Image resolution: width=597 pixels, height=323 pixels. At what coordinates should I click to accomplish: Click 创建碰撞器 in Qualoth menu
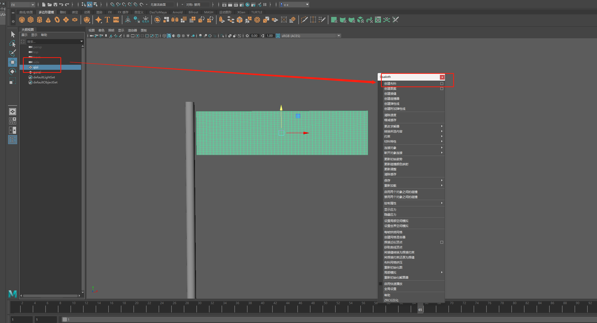click(x=392, y=99)
